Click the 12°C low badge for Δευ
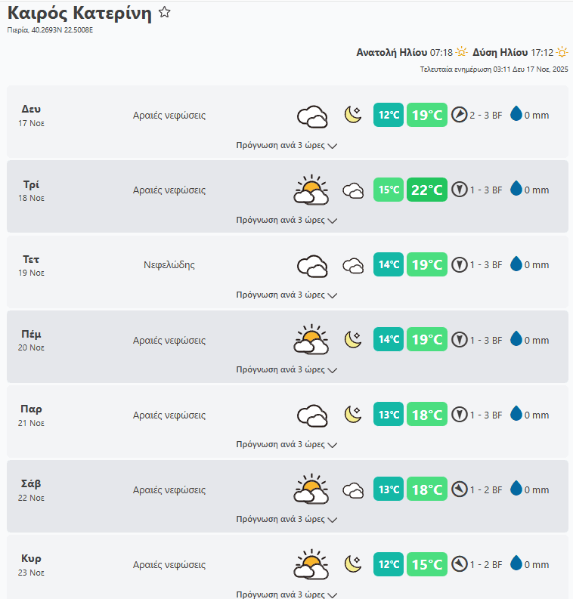The height and width of the screenshot is (599, 573). [x=389, y=115]
